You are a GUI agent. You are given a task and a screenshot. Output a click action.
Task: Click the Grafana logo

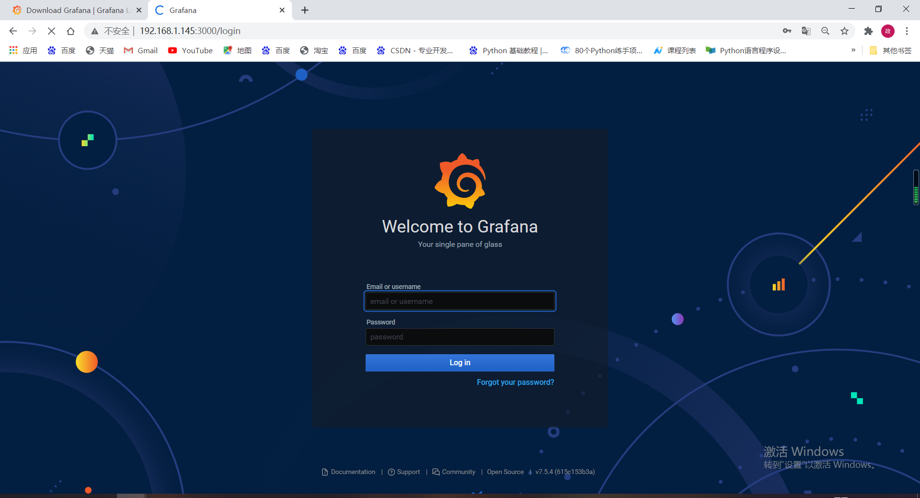coord(460,181)
